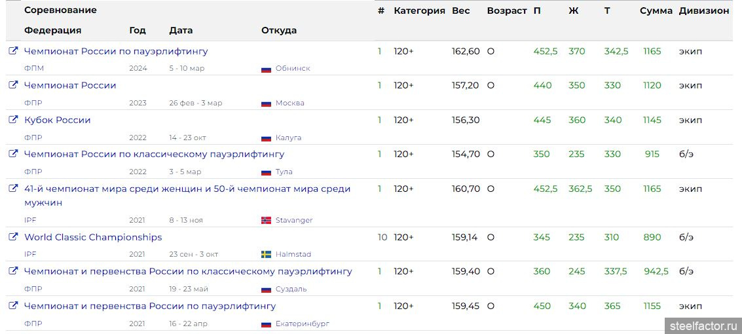Click the Суздаль location text
The width and height of the screenshot is (742, 334).
click(x=291, y=289)
